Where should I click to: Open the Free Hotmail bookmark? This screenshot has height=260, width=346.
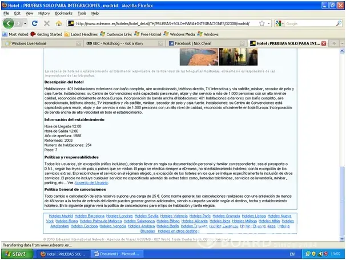[x=148, y=34]
